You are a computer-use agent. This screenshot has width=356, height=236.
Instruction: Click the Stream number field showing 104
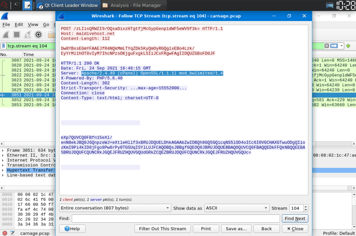pos(296,208)
